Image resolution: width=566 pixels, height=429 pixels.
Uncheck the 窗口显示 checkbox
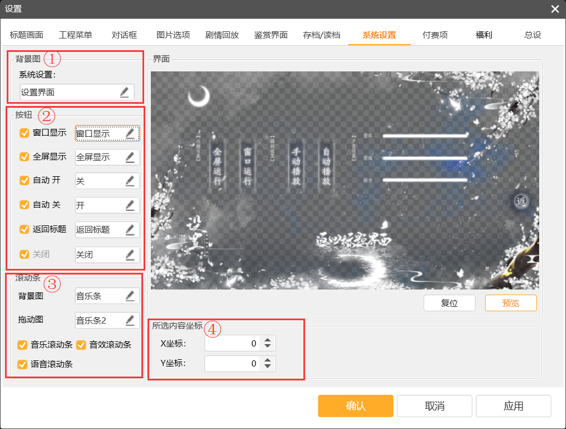[24, 133]
